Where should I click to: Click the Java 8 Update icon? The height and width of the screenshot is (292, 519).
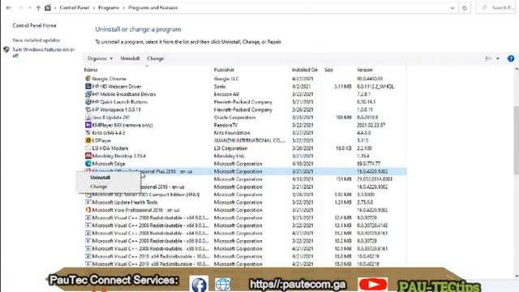tap(88, 117)
